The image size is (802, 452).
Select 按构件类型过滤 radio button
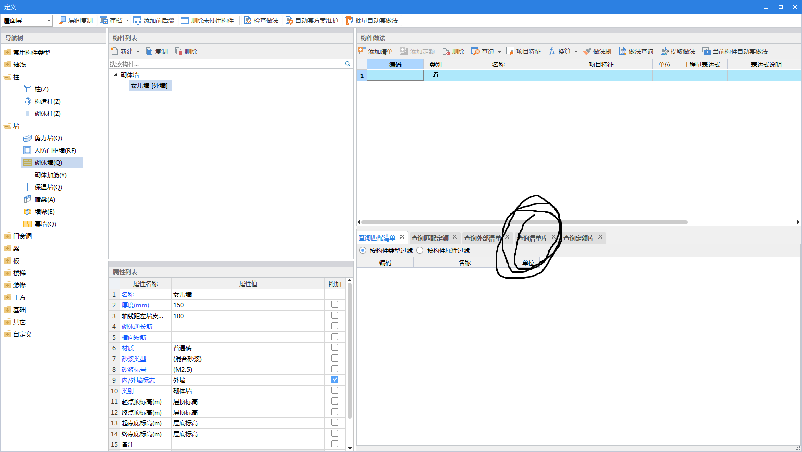[363, 250]
